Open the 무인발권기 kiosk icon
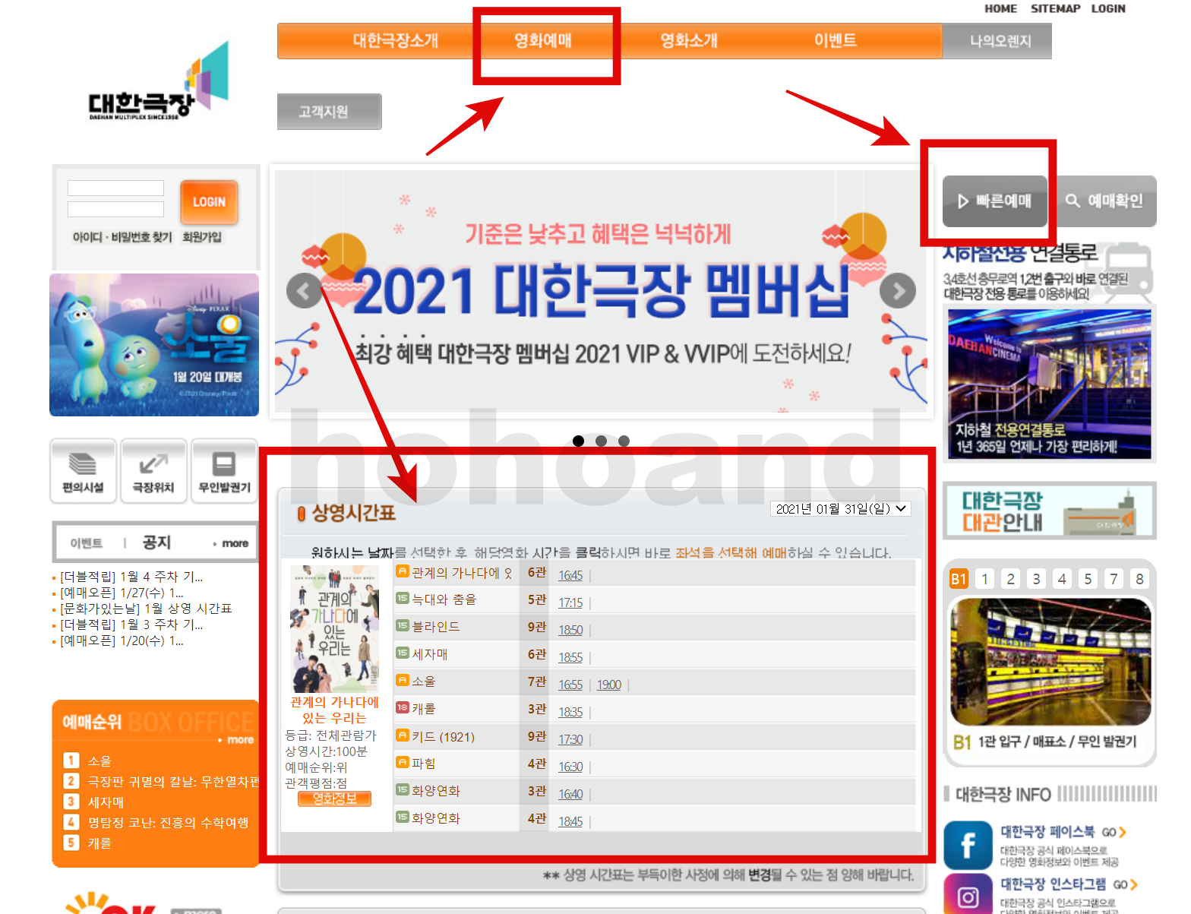 (224, 470)
